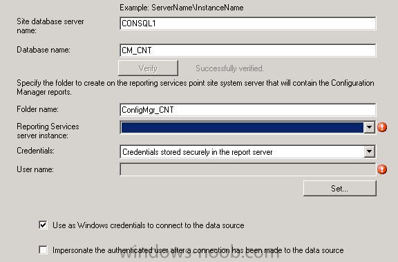Click the Verify button
This screenshot has height=262, width=398.
tap(149, 68)
